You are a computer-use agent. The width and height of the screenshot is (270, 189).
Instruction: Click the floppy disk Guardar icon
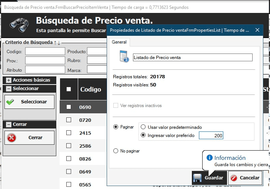point(198,178)
